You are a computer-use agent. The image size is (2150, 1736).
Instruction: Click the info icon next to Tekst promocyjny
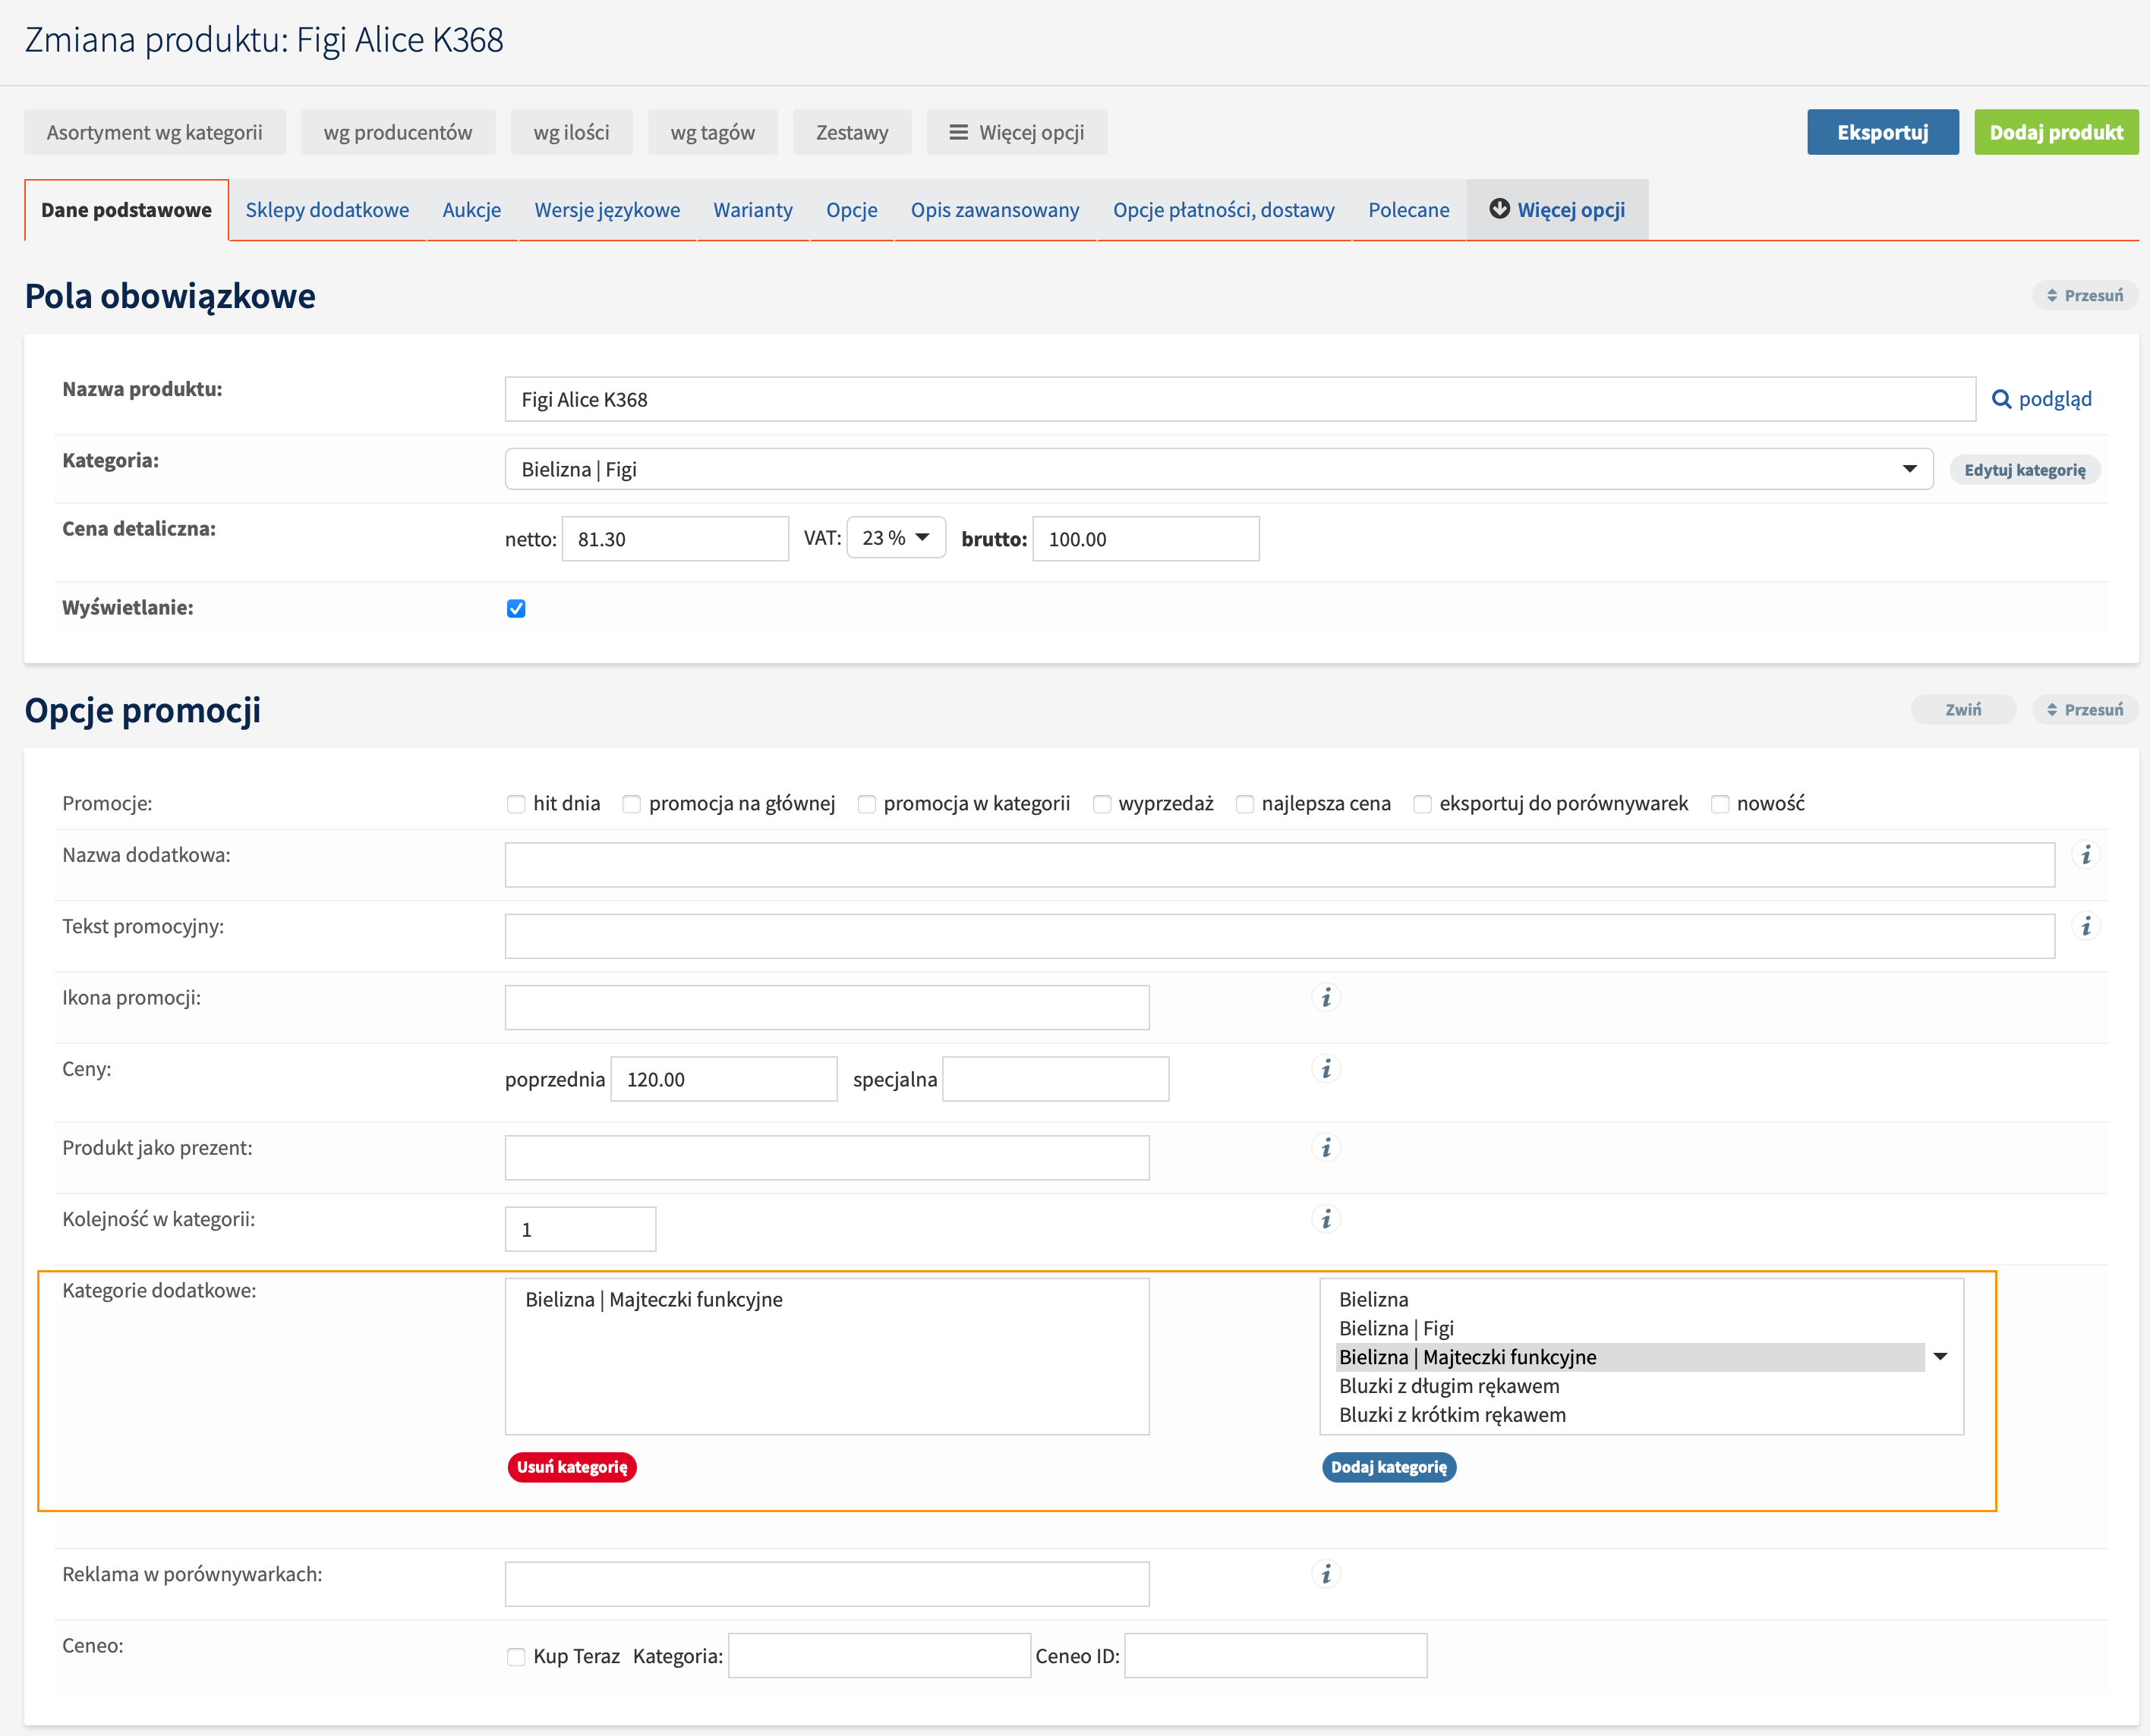tap(2085, 926)
